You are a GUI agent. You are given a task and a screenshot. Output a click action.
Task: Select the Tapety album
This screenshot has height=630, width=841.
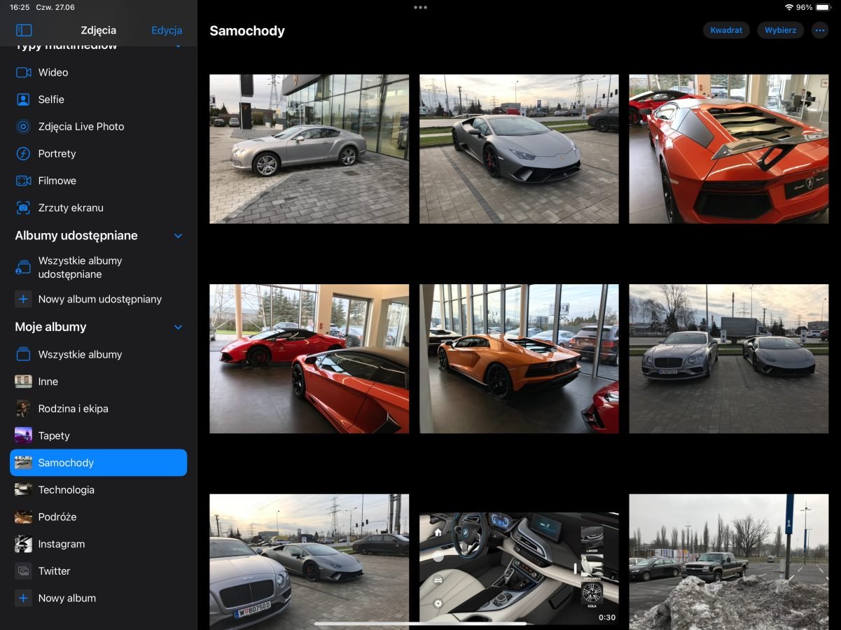coord(99,435)
